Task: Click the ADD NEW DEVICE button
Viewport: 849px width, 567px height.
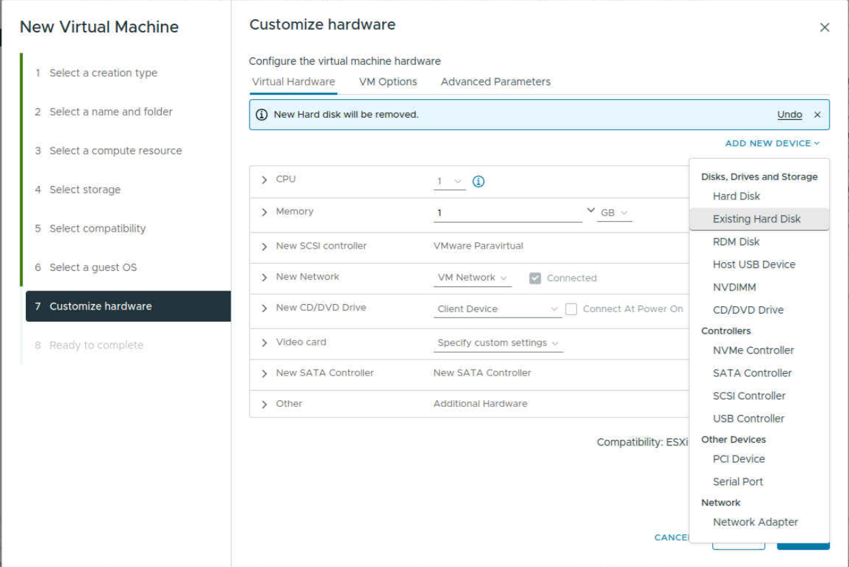Action: pyautogui.click(x=772, y=143)
